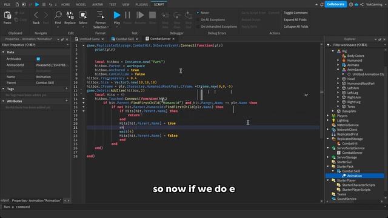388x218 pixels.
Task: Collapse code fold on line 14
Action: click(x=84, y=99)
